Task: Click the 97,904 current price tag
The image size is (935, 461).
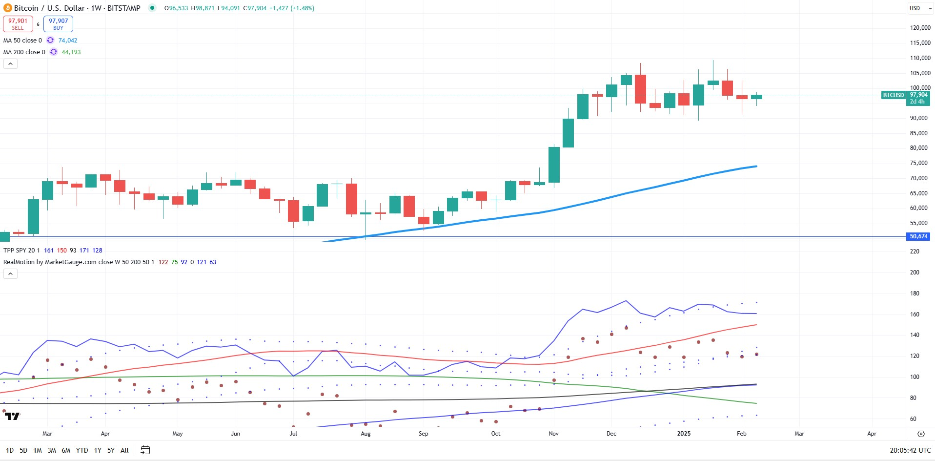Action: click(x=918, y=98)
